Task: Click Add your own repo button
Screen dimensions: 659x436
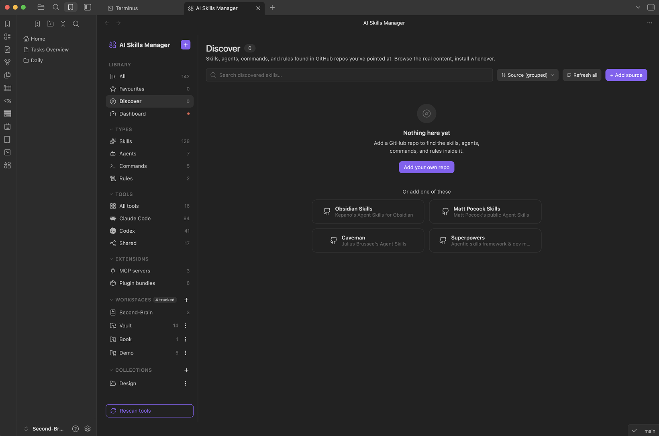Action: point(426,167)
